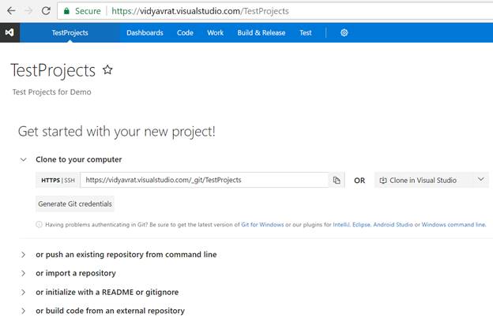Switch clone protocol to SSH
This screenshot has width=493, height=325.
click(x=70, y=180)
